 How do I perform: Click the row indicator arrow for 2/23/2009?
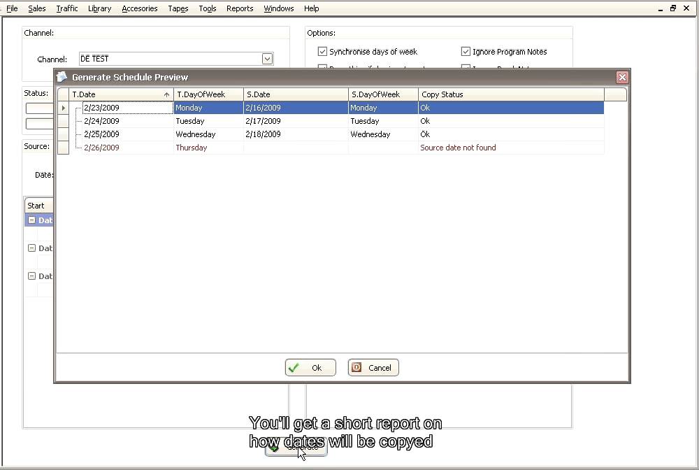63,108
